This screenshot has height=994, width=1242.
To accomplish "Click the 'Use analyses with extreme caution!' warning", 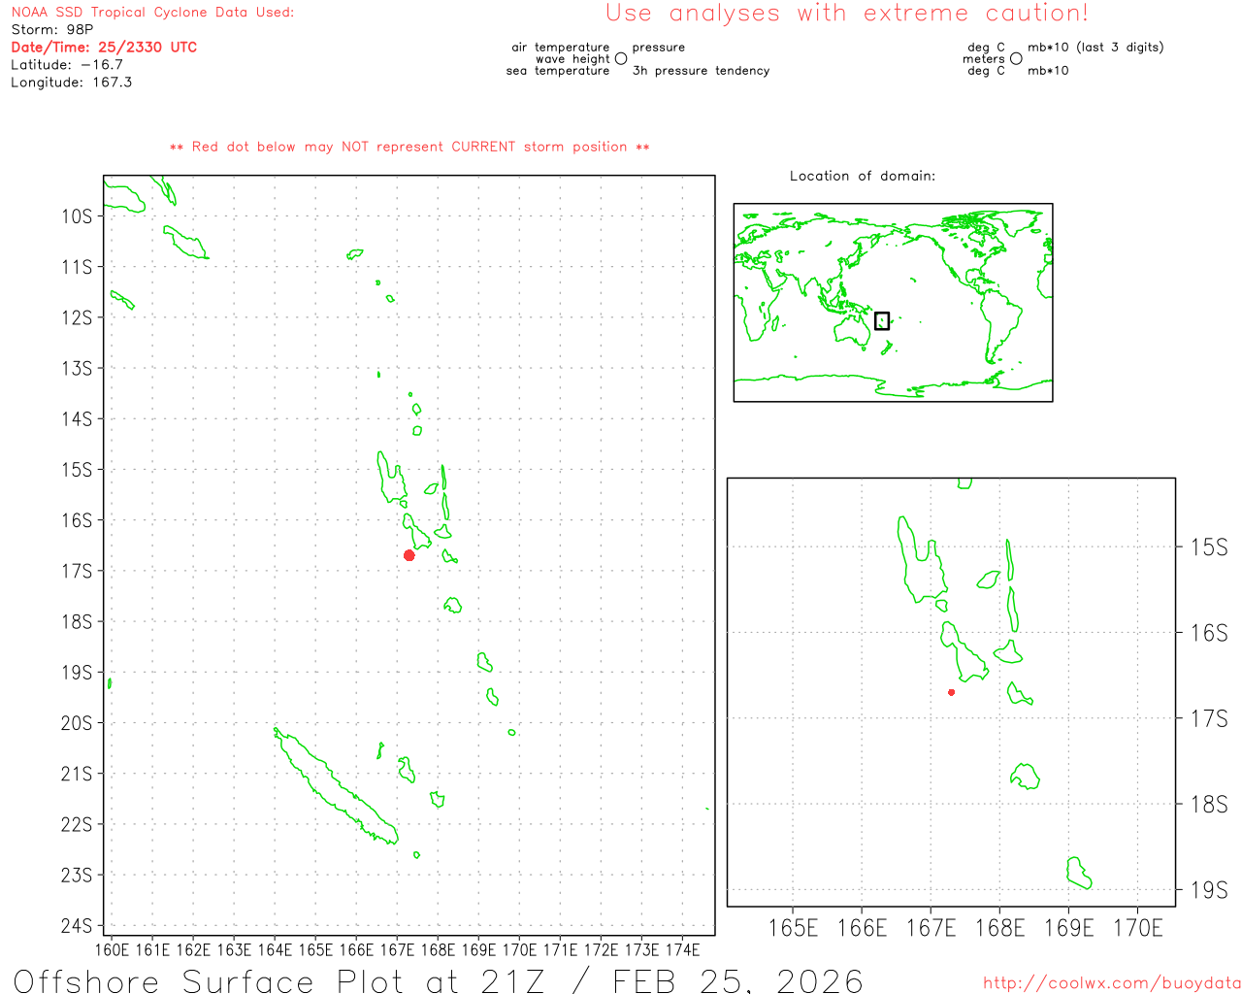I will (x=846, y=14).
